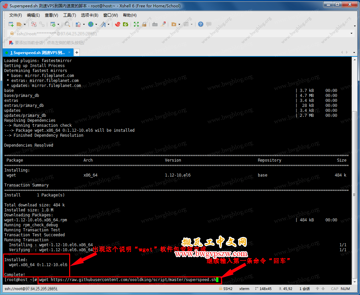The image size is (360, 295).
Task: Click the status bar up arrow
Action: tap(317, 289)
